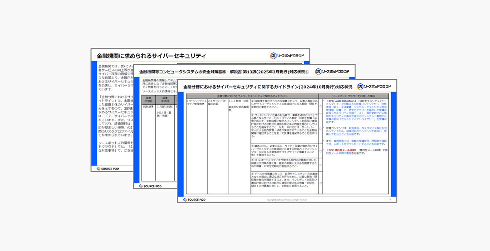Click the SOURCE POD footer logo on back slide
490x251 pixels.
click(108, 169)
